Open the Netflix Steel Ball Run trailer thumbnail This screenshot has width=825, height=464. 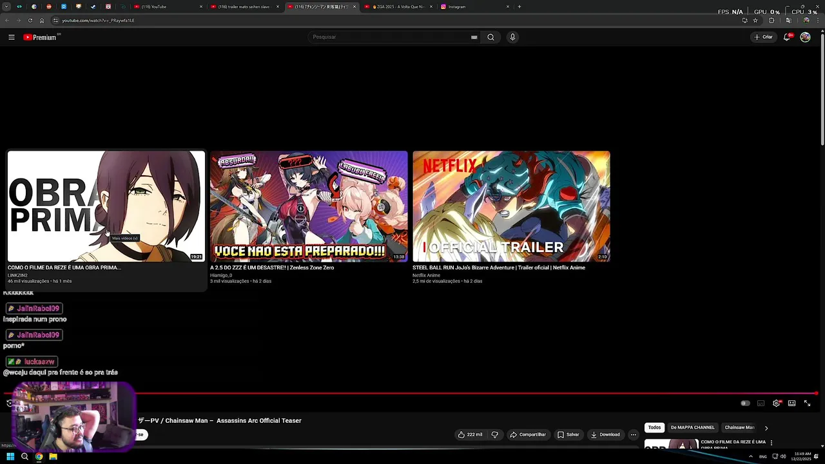pos(511,206)
